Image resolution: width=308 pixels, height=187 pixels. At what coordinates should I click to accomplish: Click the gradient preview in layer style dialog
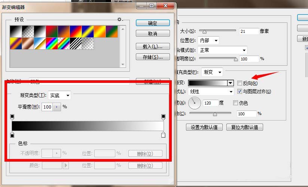point(208,83)
